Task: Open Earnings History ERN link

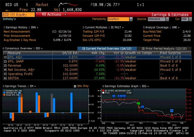Action: coord(21,28)
